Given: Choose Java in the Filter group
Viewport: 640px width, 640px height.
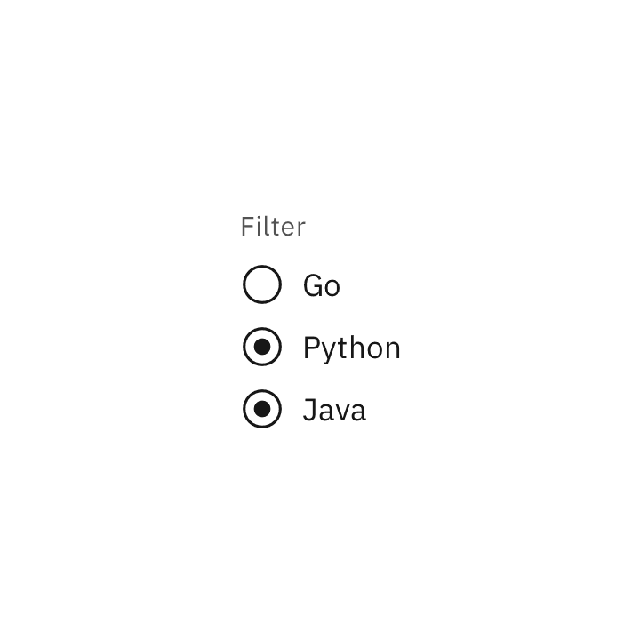Looking at the screenshot, I should point(262,410).
